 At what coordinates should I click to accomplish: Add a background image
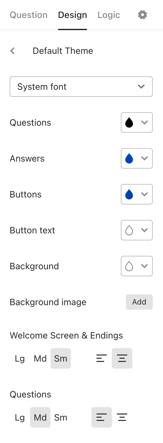(x=139, y=302)
